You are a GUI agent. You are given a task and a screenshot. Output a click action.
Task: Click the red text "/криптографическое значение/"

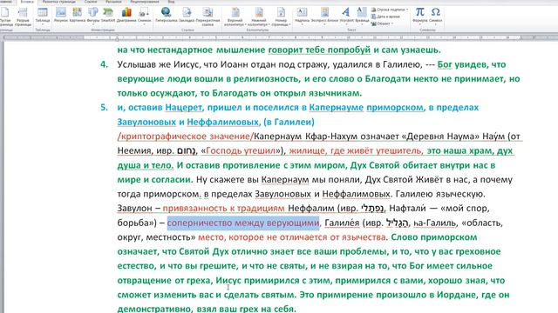tap(186, 137)
